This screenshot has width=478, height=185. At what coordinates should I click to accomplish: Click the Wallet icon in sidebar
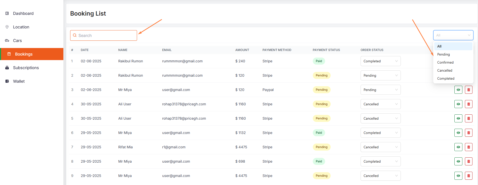point(7,81)
